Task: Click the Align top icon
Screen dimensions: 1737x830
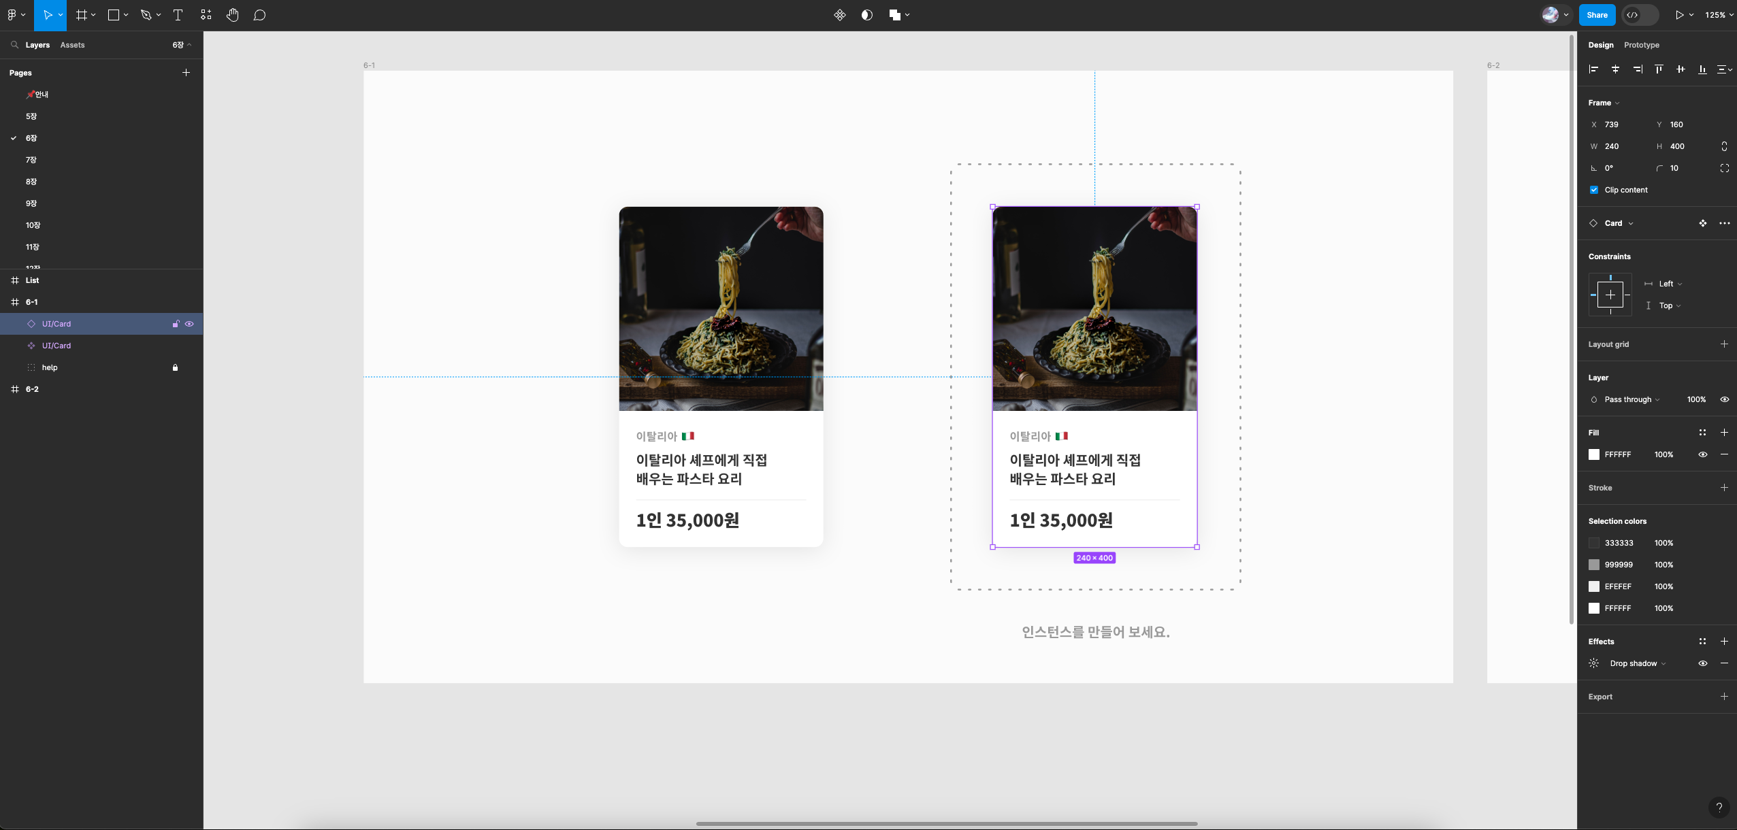Action: point(1659,69)
